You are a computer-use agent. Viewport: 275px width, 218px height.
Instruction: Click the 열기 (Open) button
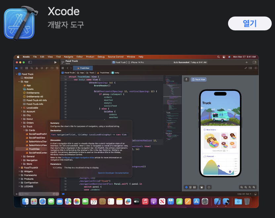250,23
